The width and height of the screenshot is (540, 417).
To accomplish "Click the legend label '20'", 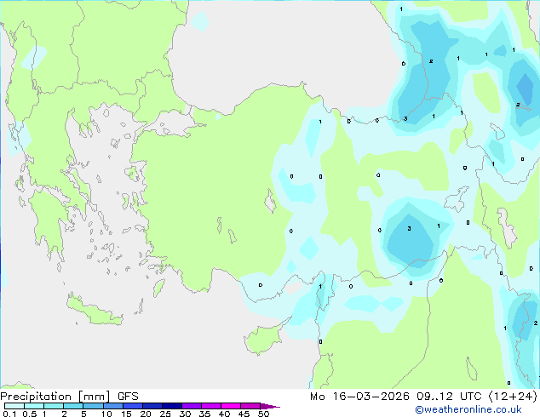I will [146, 414].
